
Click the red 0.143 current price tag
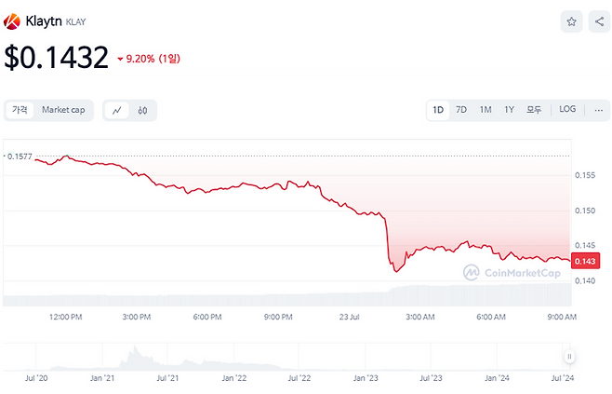[585, 262]
